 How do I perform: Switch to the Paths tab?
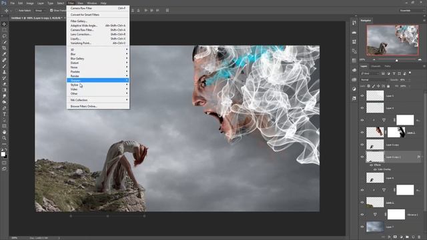point(388,66)
